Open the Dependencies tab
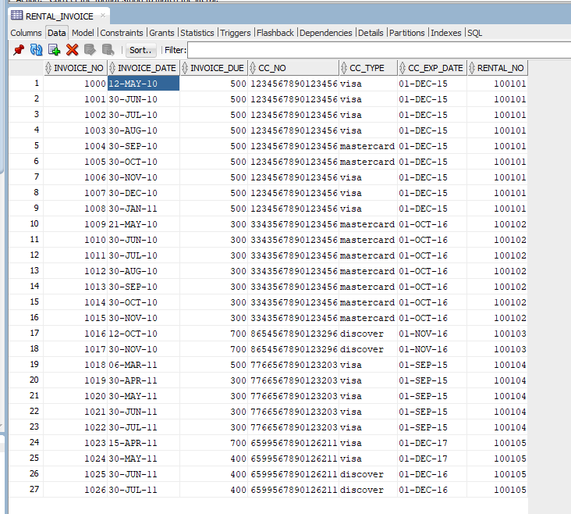This screenshot has height=514, width=571. (x=325, y=33)
